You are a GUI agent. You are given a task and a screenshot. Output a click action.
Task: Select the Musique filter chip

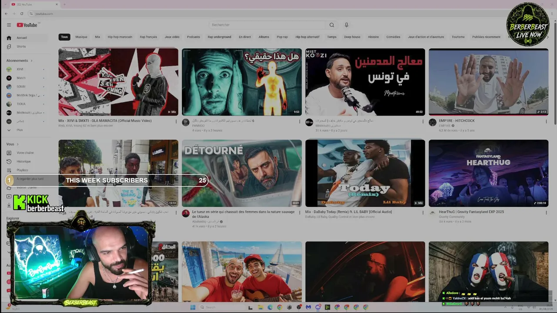81,37
